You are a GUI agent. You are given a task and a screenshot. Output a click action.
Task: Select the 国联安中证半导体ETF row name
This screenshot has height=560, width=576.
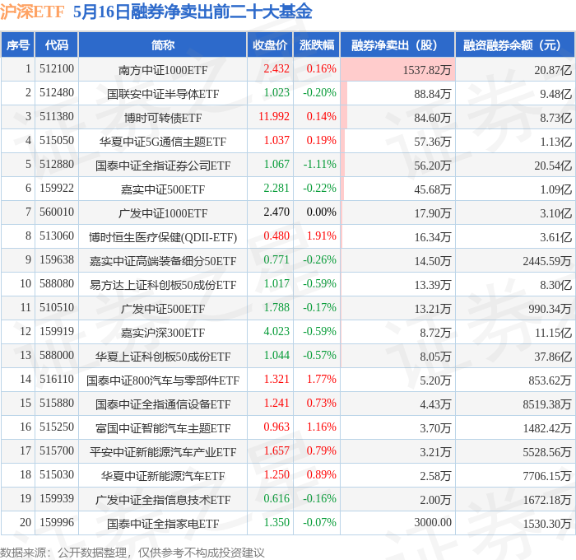click(x=163, y=94)
